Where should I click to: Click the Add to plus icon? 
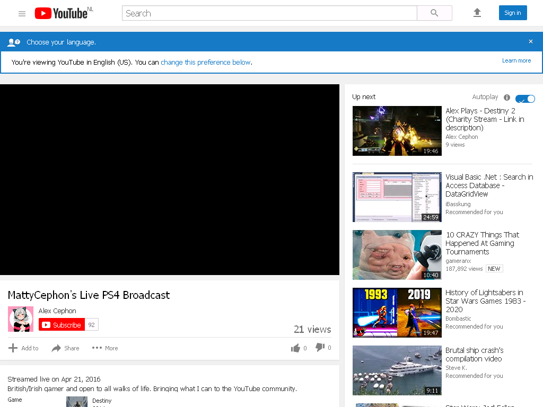click(x=13, y=348)
